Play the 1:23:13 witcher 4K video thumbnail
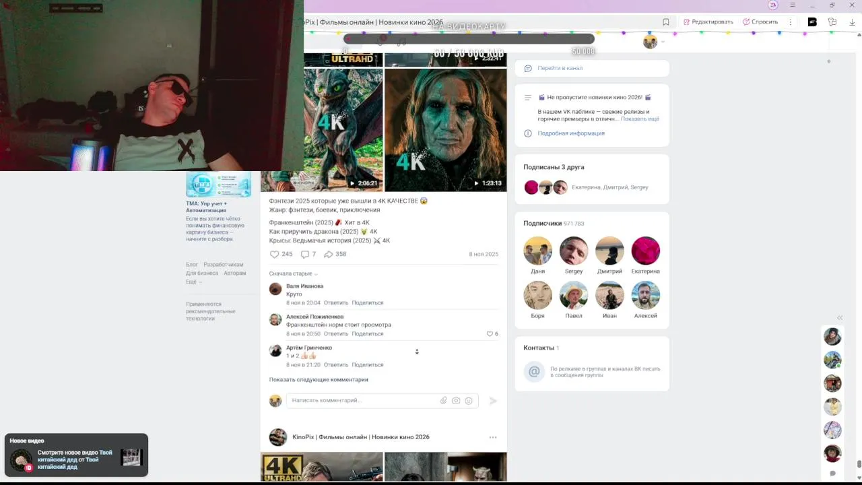 tap(445, 130)
